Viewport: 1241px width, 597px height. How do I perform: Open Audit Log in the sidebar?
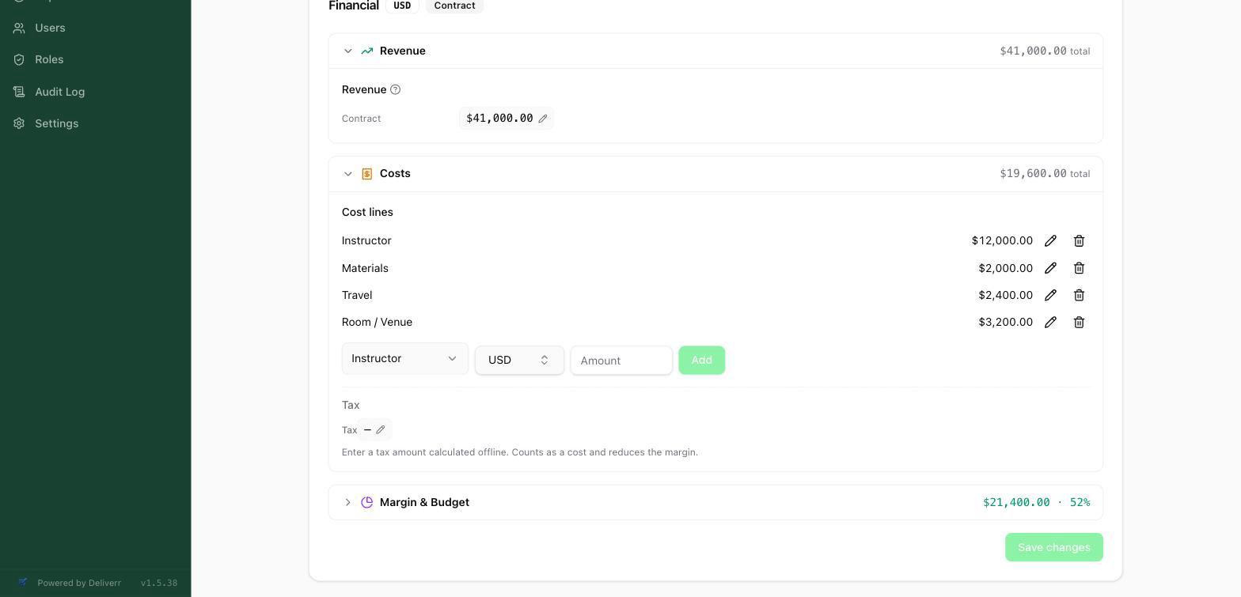(59, 92)
